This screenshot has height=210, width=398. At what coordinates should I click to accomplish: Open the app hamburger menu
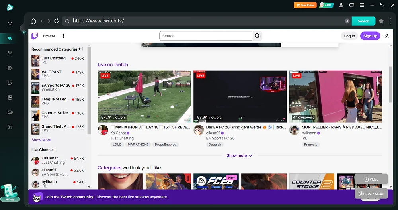point(362,5)
